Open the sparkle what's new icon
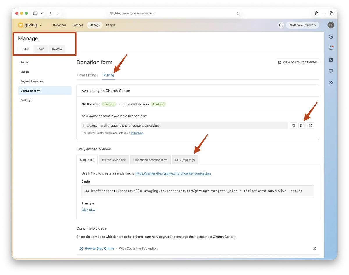This screenshot has height=275, width=349. pos(331,83)
